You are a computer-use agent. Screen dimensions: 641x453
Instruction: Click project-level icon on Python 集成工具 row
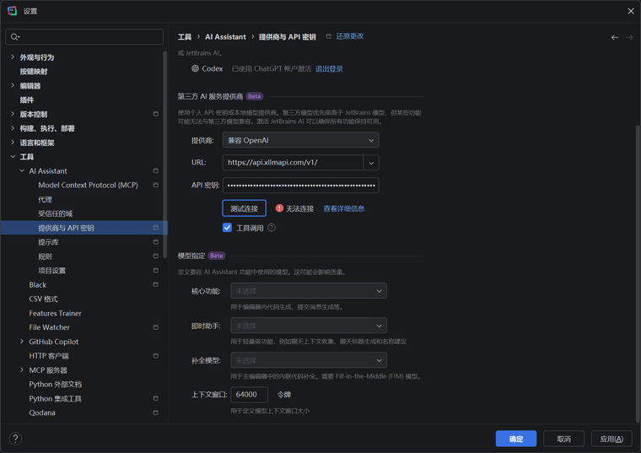156,399
